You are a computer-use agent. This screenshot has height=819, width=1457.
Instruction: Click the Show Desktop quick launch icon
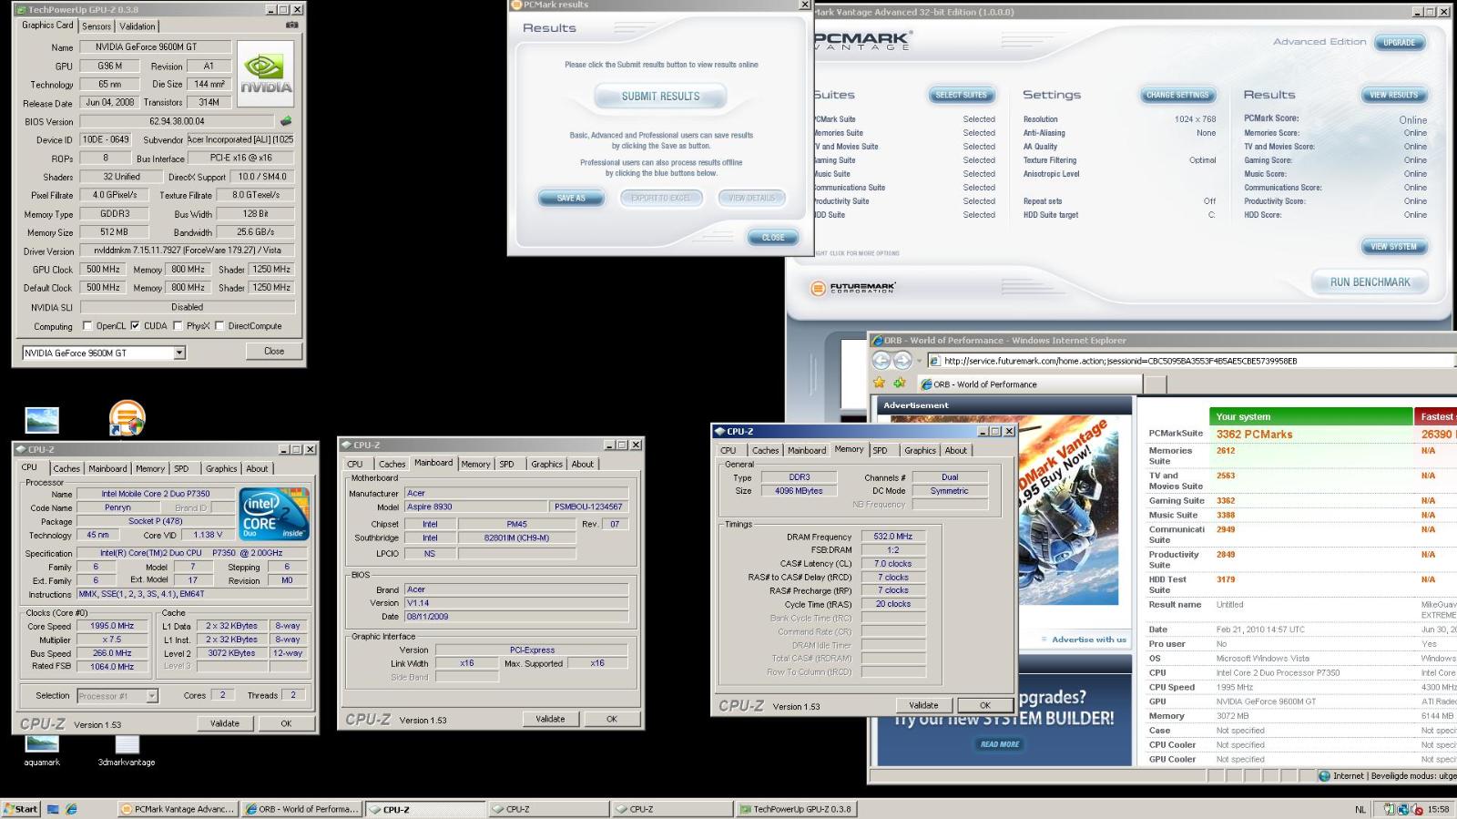tap(53, 809)
